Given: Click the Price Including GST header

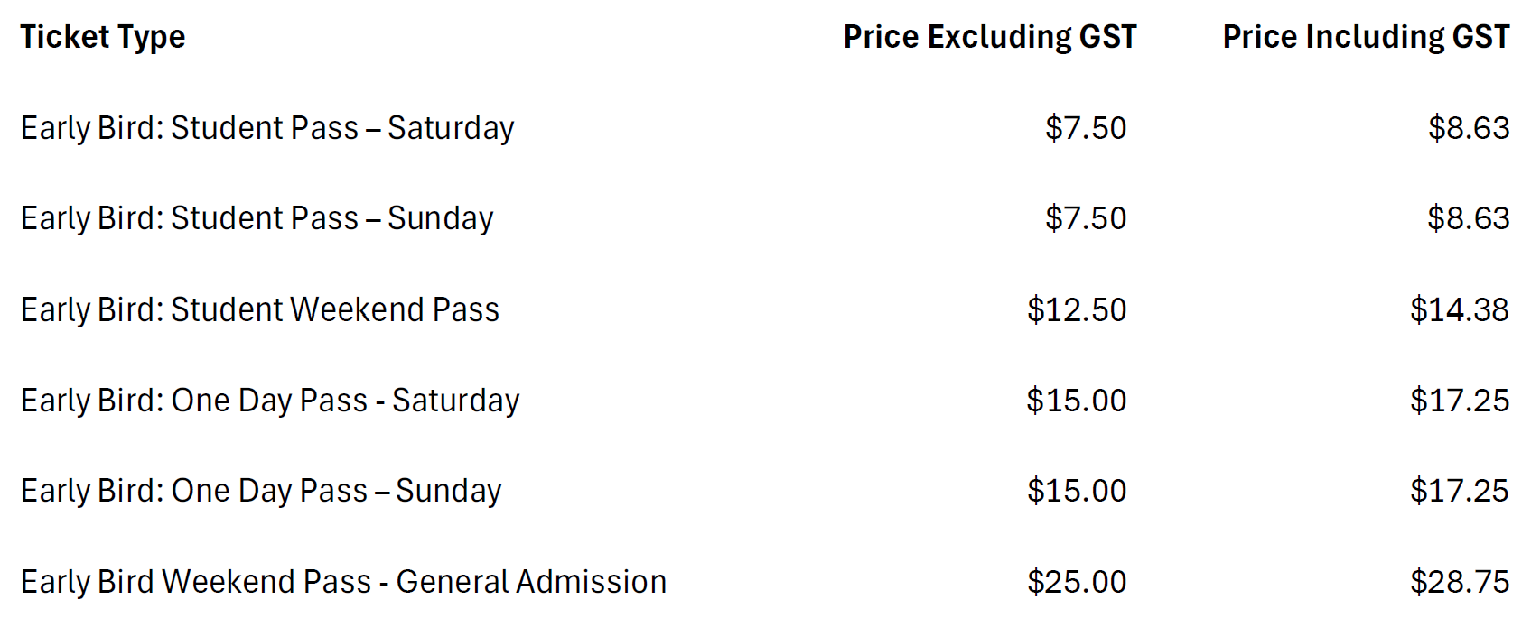Looking at the screenshot, I should 1366,37.
